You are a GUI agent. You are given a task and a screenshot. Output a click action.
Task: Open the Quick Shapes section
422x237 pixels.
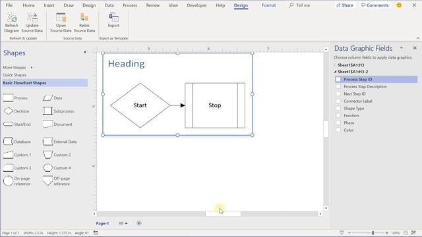(x=15, y=75)
